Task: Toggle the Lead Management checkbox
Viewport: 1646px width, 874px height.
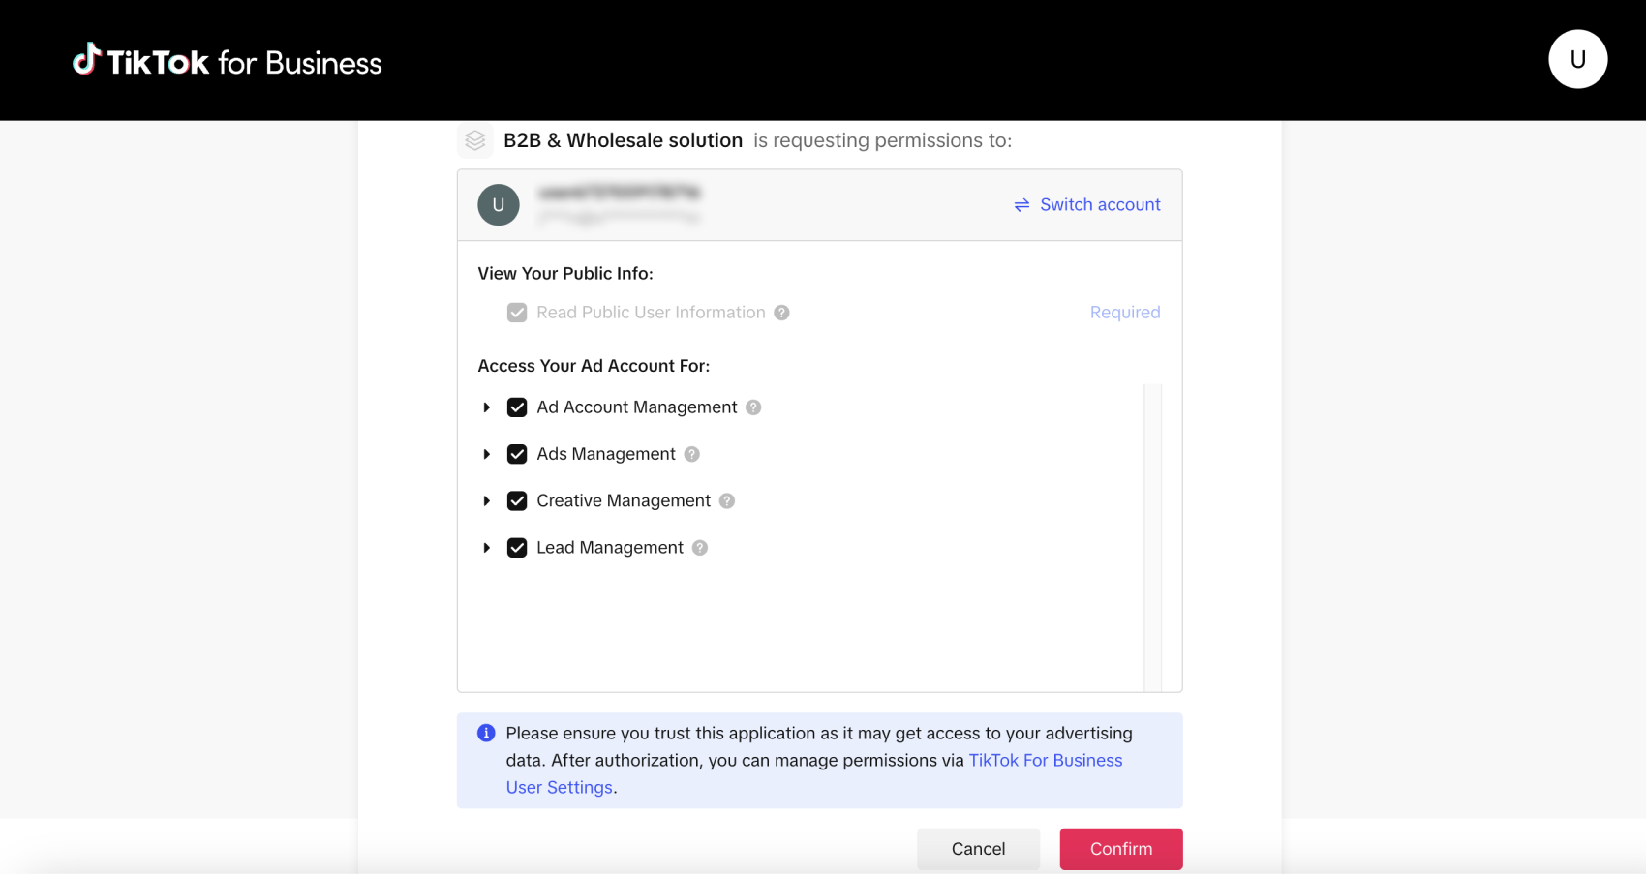Action: tap(517, 548)
